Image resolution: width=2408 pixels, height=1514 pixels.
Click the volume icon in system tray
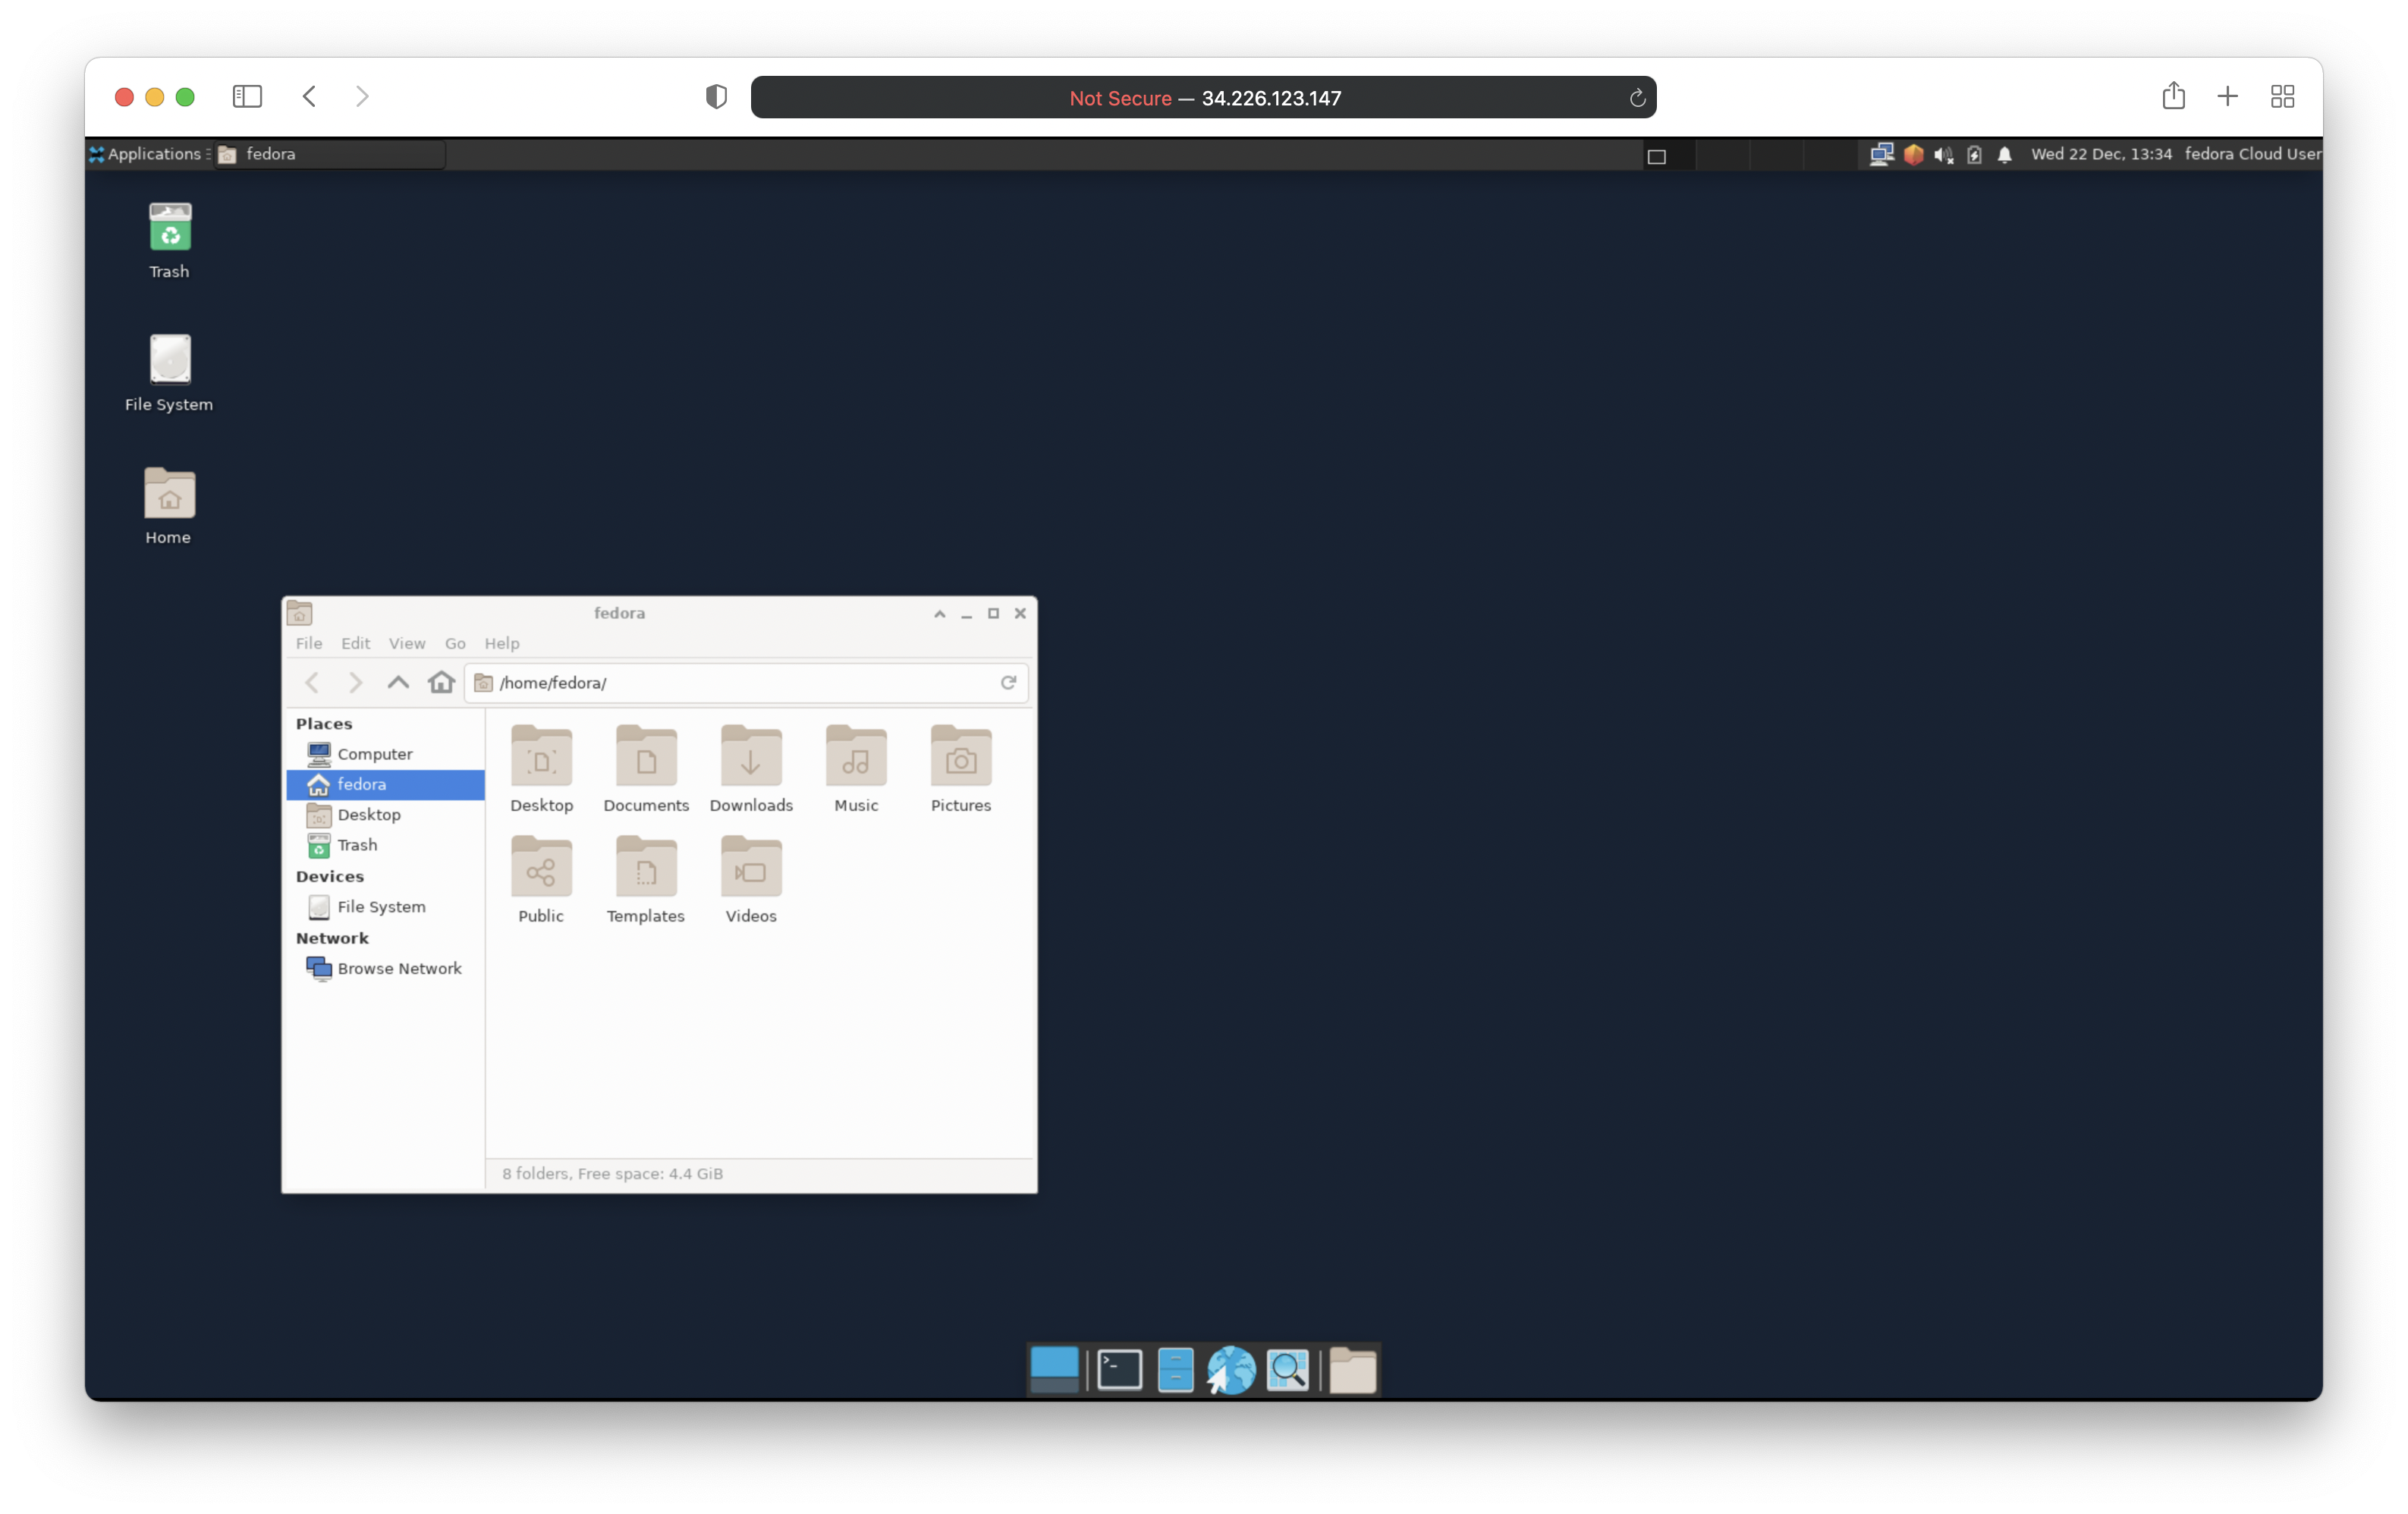pos(1943,154)
